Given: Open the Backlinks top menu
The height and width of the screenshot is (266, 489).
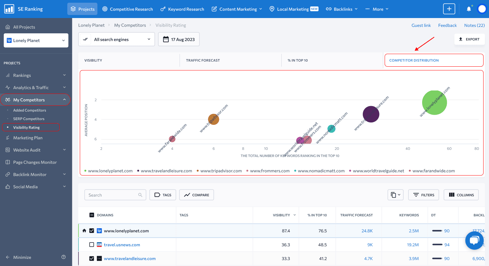Looking at the screenshot, I should pos(342,9).
